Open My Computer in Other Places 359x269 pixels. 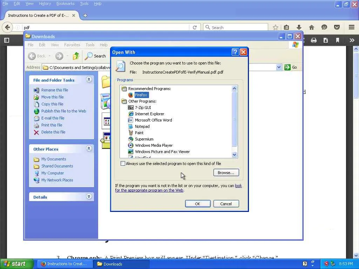tap(53, 173)
